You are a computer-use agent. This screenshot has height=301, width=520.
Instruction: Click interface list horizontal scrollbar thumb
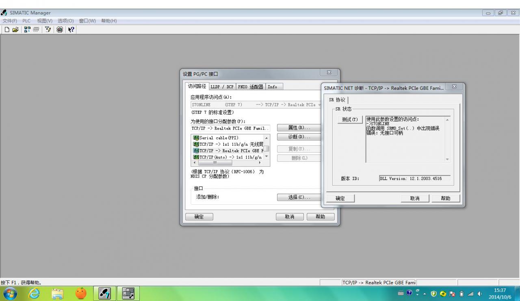coord(215,162)
